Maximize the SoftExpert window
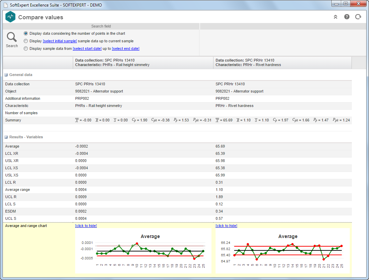Screen dimensions: 369x280 coord(345,3)
